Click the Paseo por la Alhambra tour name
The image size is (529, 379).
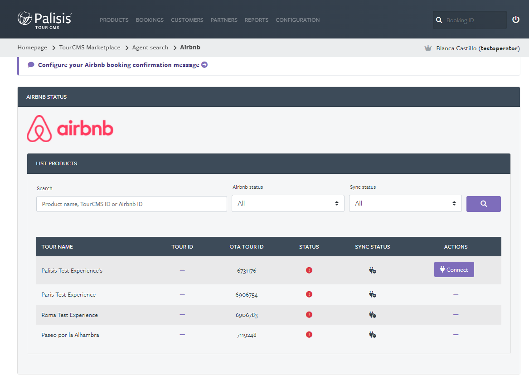pyautogui.click(x=70, y=335)
